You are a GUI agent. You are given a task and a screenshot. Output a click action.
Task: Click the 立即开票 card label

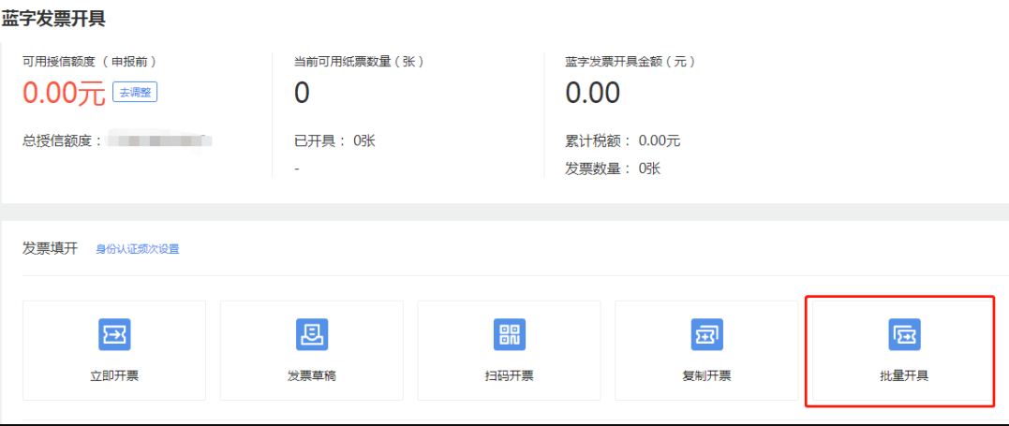114,376
